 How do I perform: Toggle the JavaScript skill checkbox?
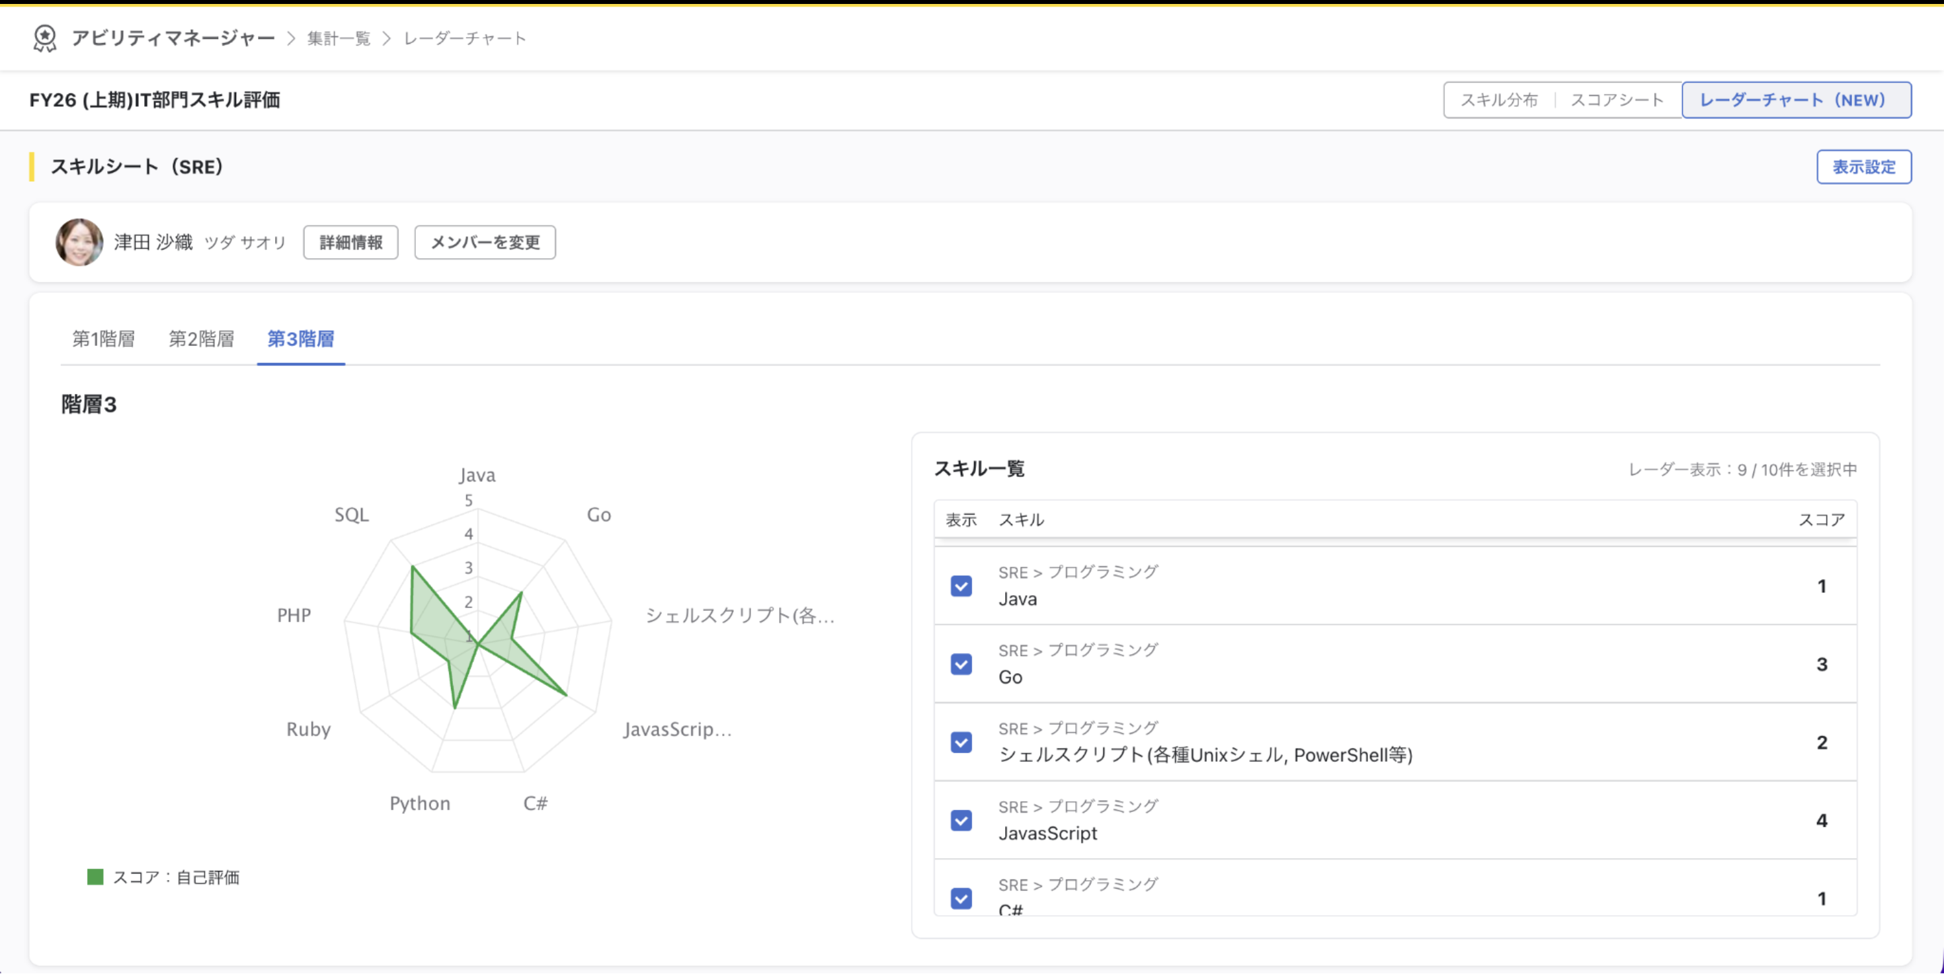pyautogui.click(x=961, y=821)
